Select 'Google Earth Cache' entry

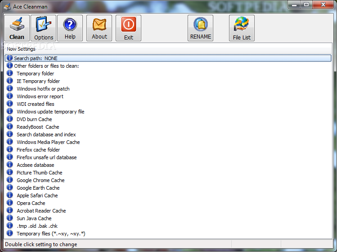click(38, 188)
